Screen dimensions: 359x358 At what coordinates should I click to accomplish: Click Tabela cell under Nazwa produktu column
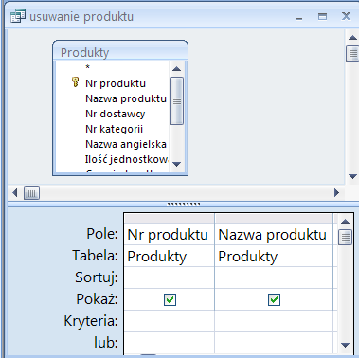tap(274, 256)
